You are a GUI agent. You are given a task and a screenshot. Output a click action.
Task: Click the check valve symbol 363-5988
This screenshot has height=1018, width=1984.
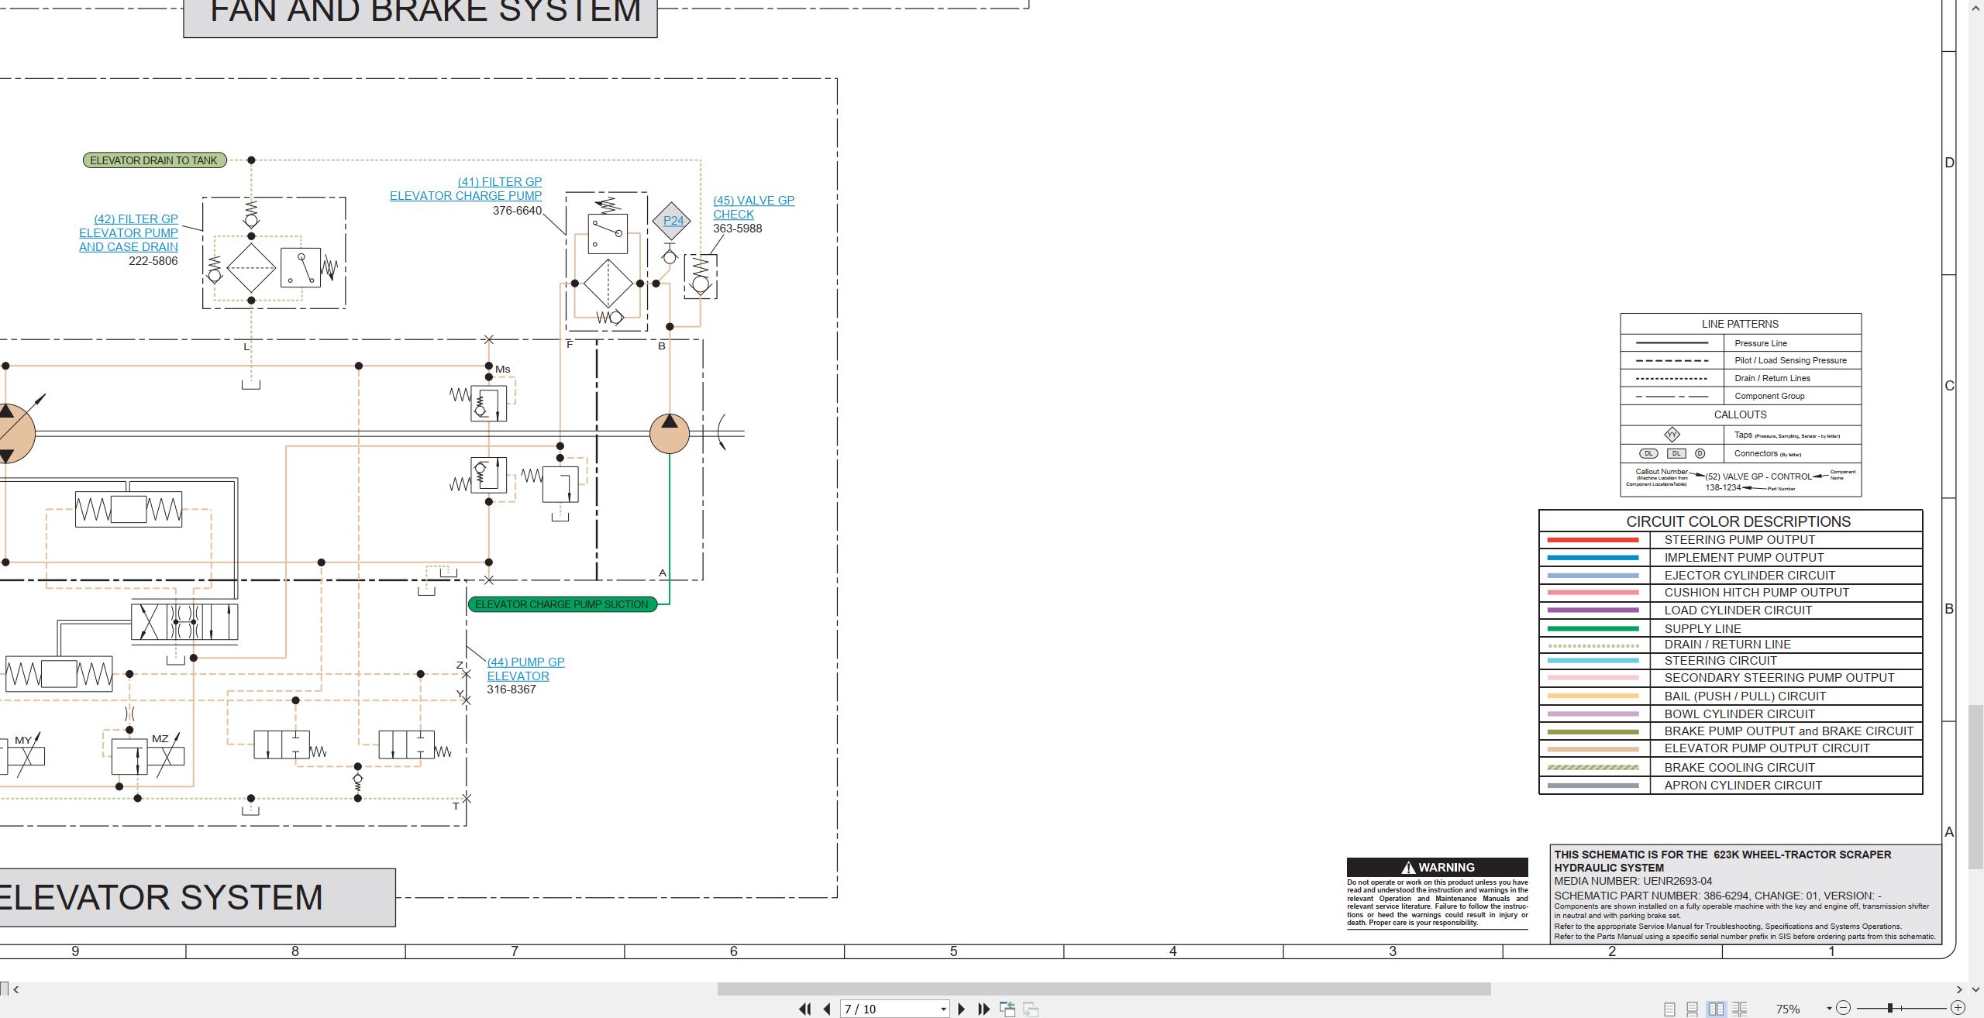pyautogui.click(x=701, y=276)
